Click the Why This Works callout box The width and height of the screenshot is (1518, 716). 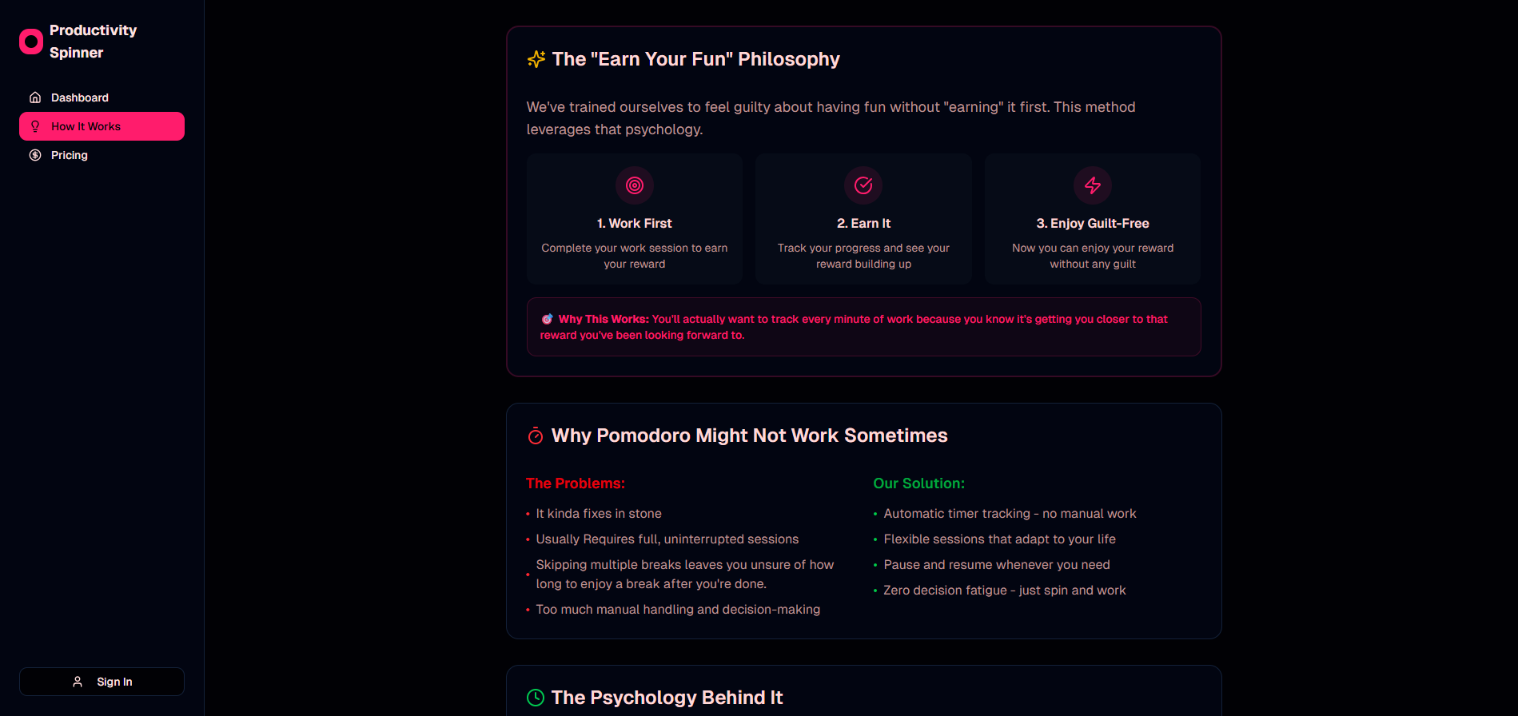click(863, 327)
